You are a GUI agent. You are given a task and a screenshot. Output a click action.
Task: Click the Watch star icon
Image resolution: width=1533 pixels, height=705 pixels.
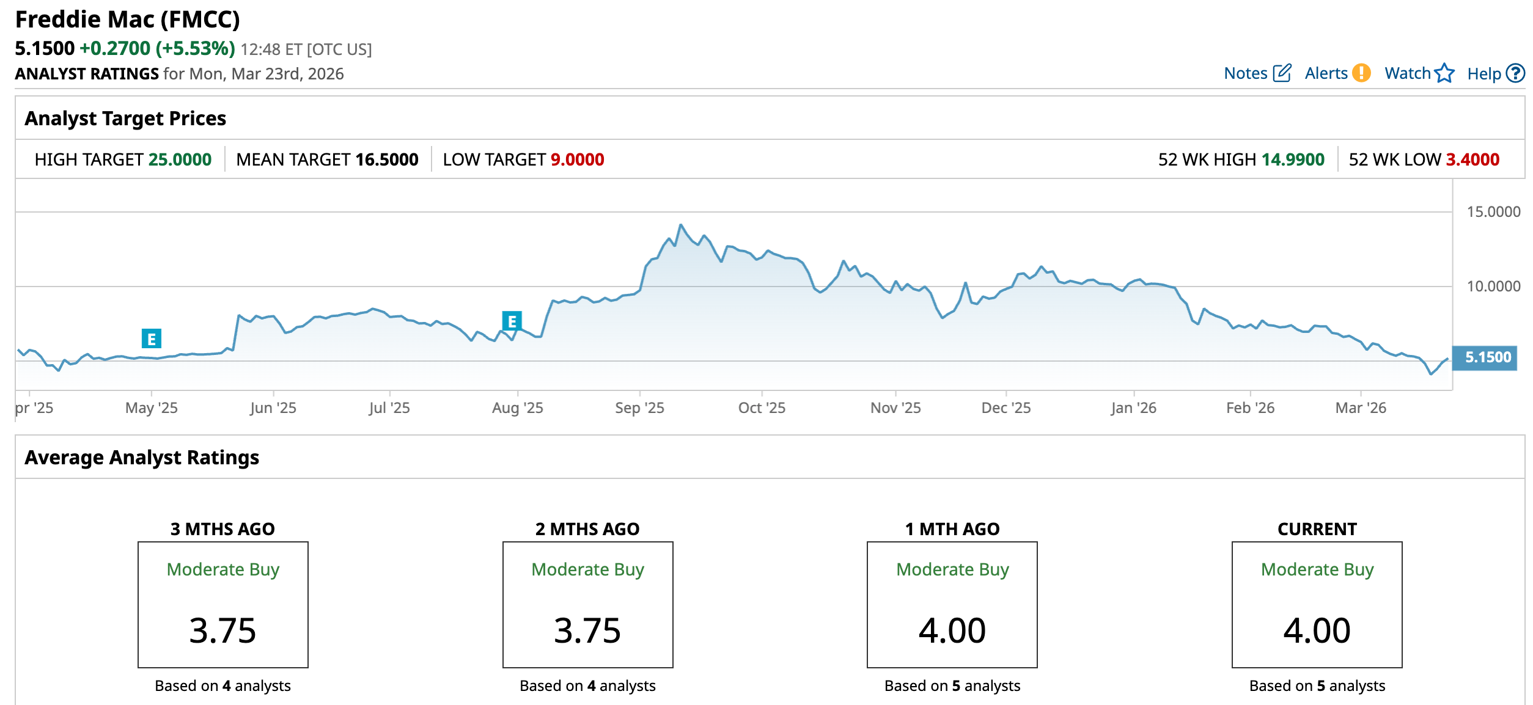1445,73
